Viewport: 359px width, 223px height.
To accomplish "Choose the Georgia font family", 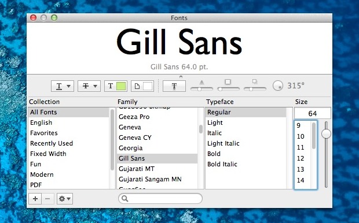I will pyautogui.click(x=157, y=148).
